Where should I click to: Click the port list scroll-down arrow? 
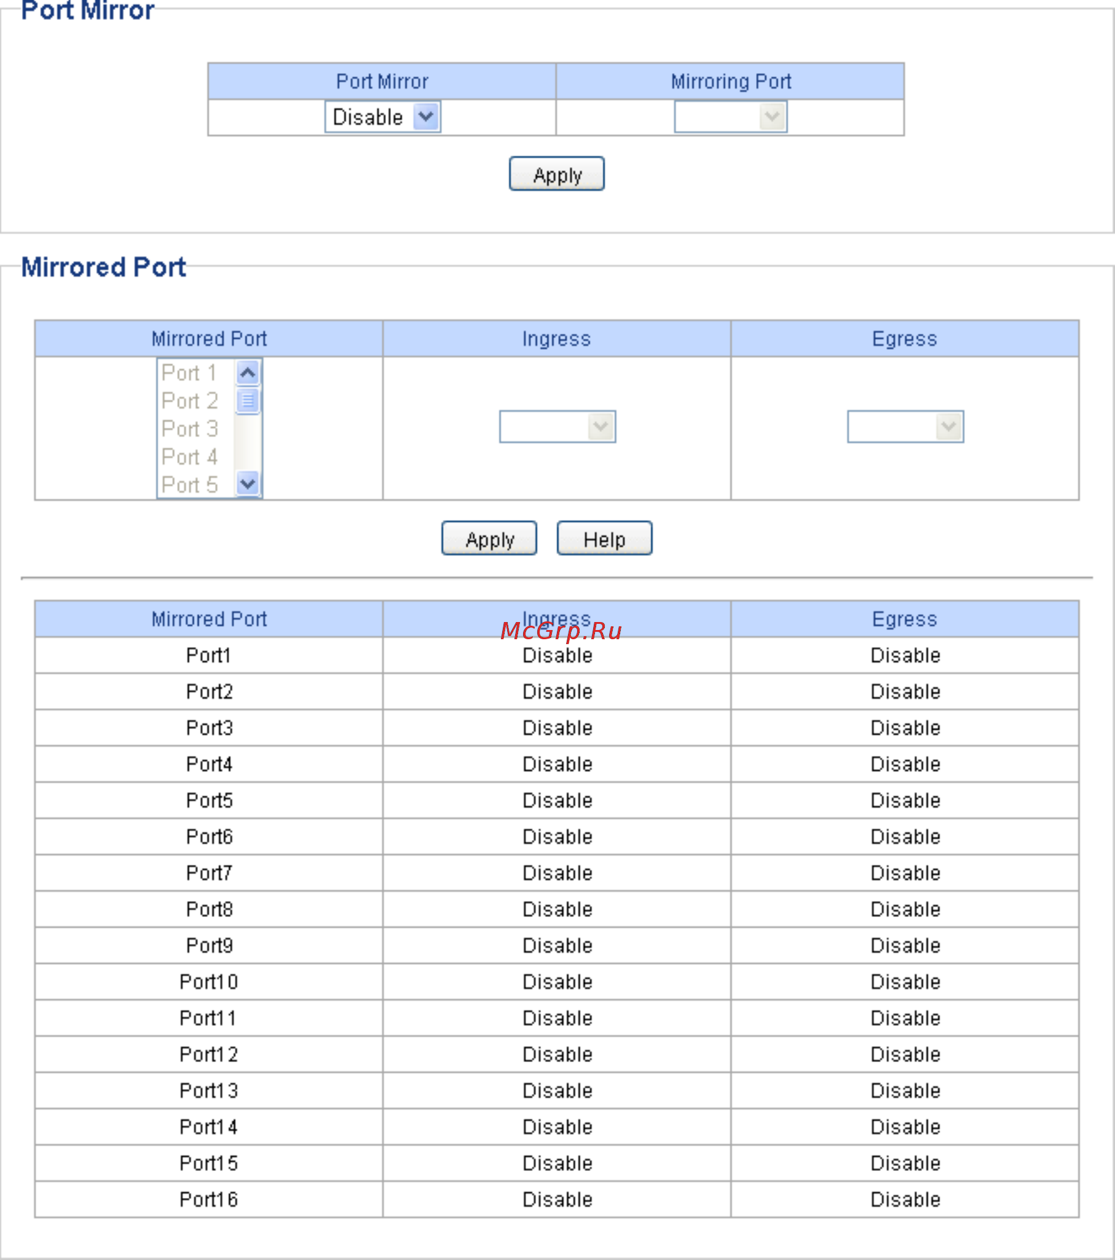click(248, 484)
